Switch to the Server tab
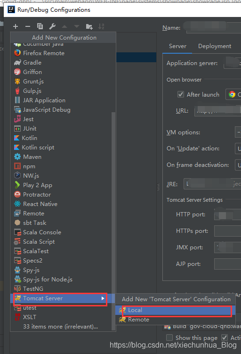 177,46
